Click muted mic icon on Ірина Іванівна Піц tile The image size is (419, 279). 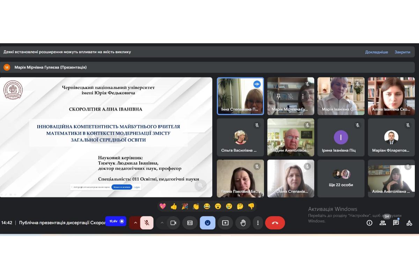pos(358,125)
